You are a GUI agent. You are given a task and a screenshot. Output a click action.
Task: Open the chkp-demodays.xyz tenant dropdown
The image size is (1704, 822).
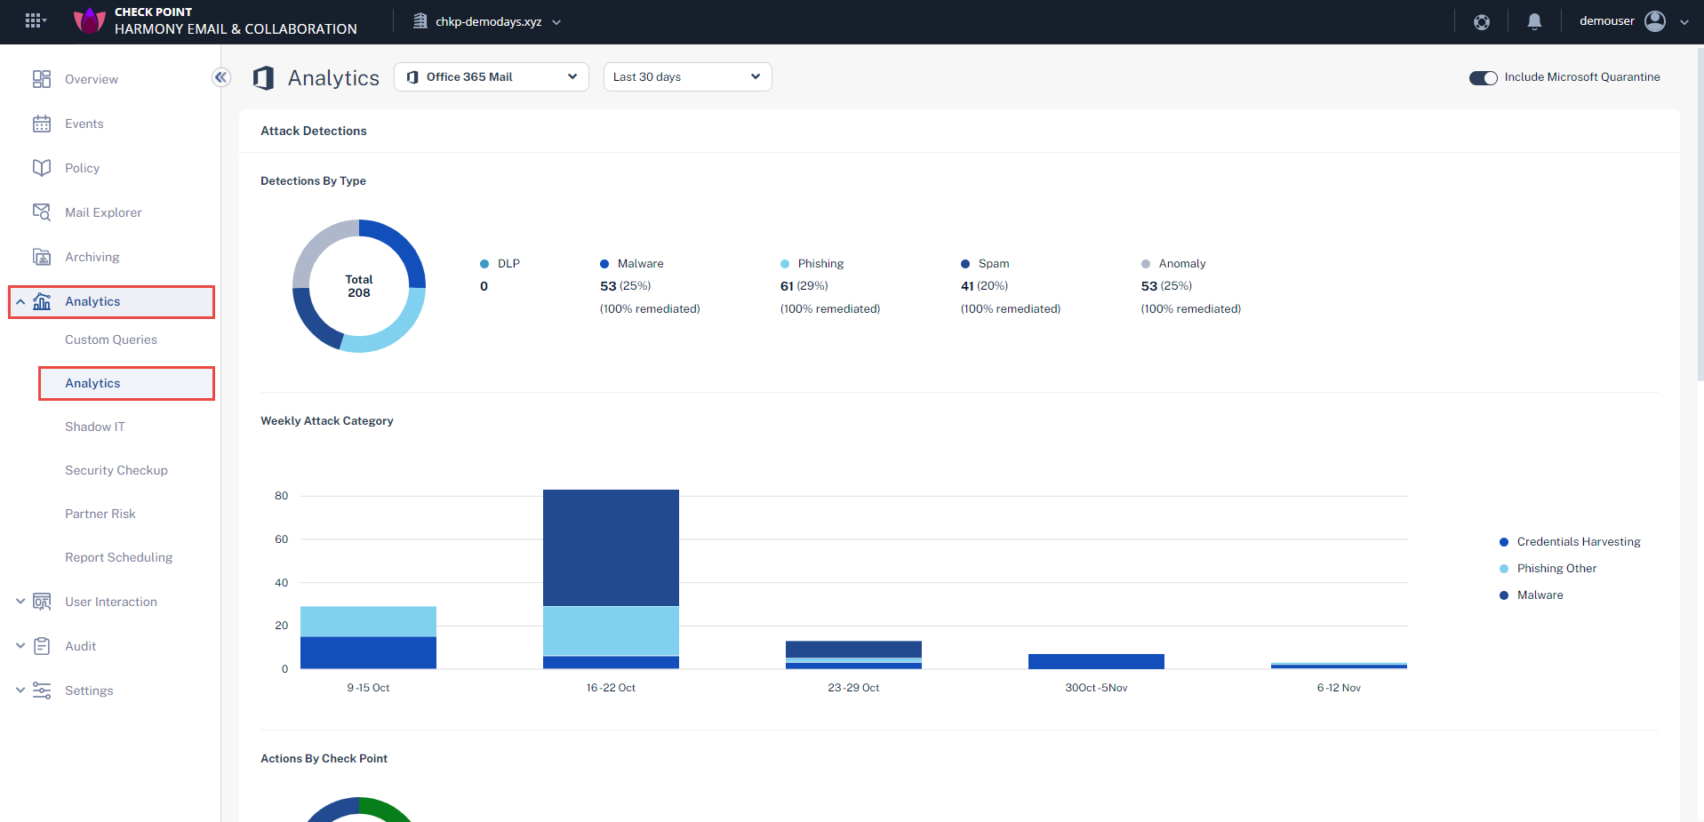(488, 21)
